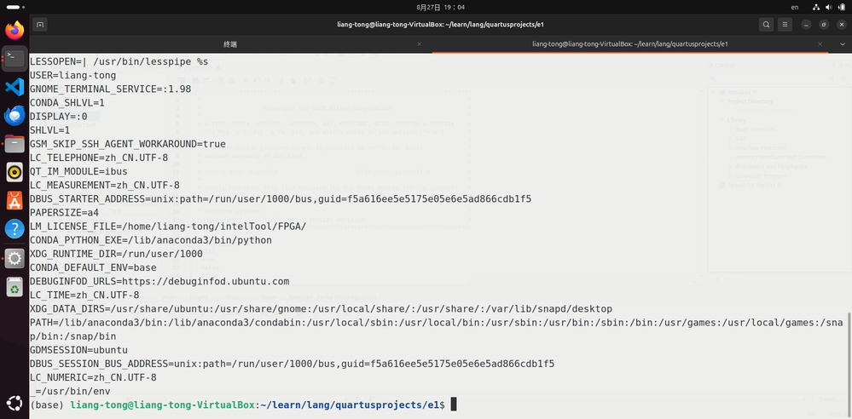Open Ubuntu Software app center
The width and height of the screenshot is (852, 419).
[x=14, y=201]
